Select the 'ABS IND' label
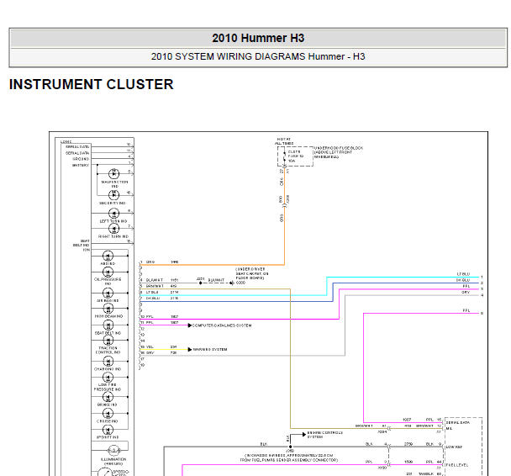This screenshot has height=476, width=511. [x=108, y=263]
